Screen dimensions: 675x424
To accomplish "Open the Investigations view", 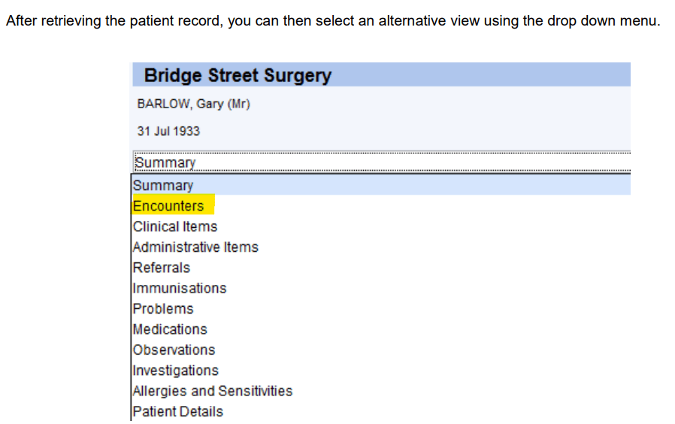I will [176, 371].
